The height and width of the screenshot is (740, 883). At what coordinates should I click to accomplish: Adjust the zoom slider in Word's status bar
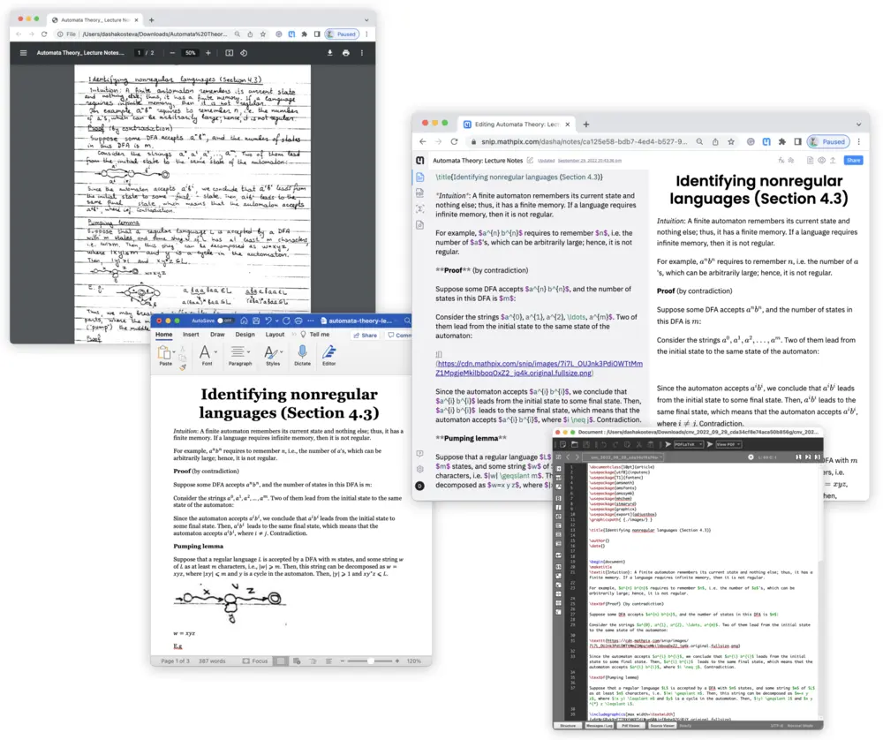(371, 661)
